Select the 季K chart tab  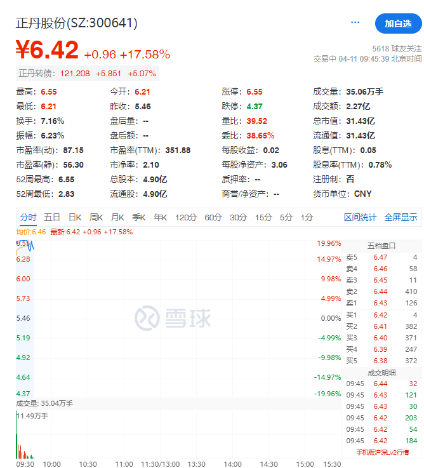[x=139, y=217]
